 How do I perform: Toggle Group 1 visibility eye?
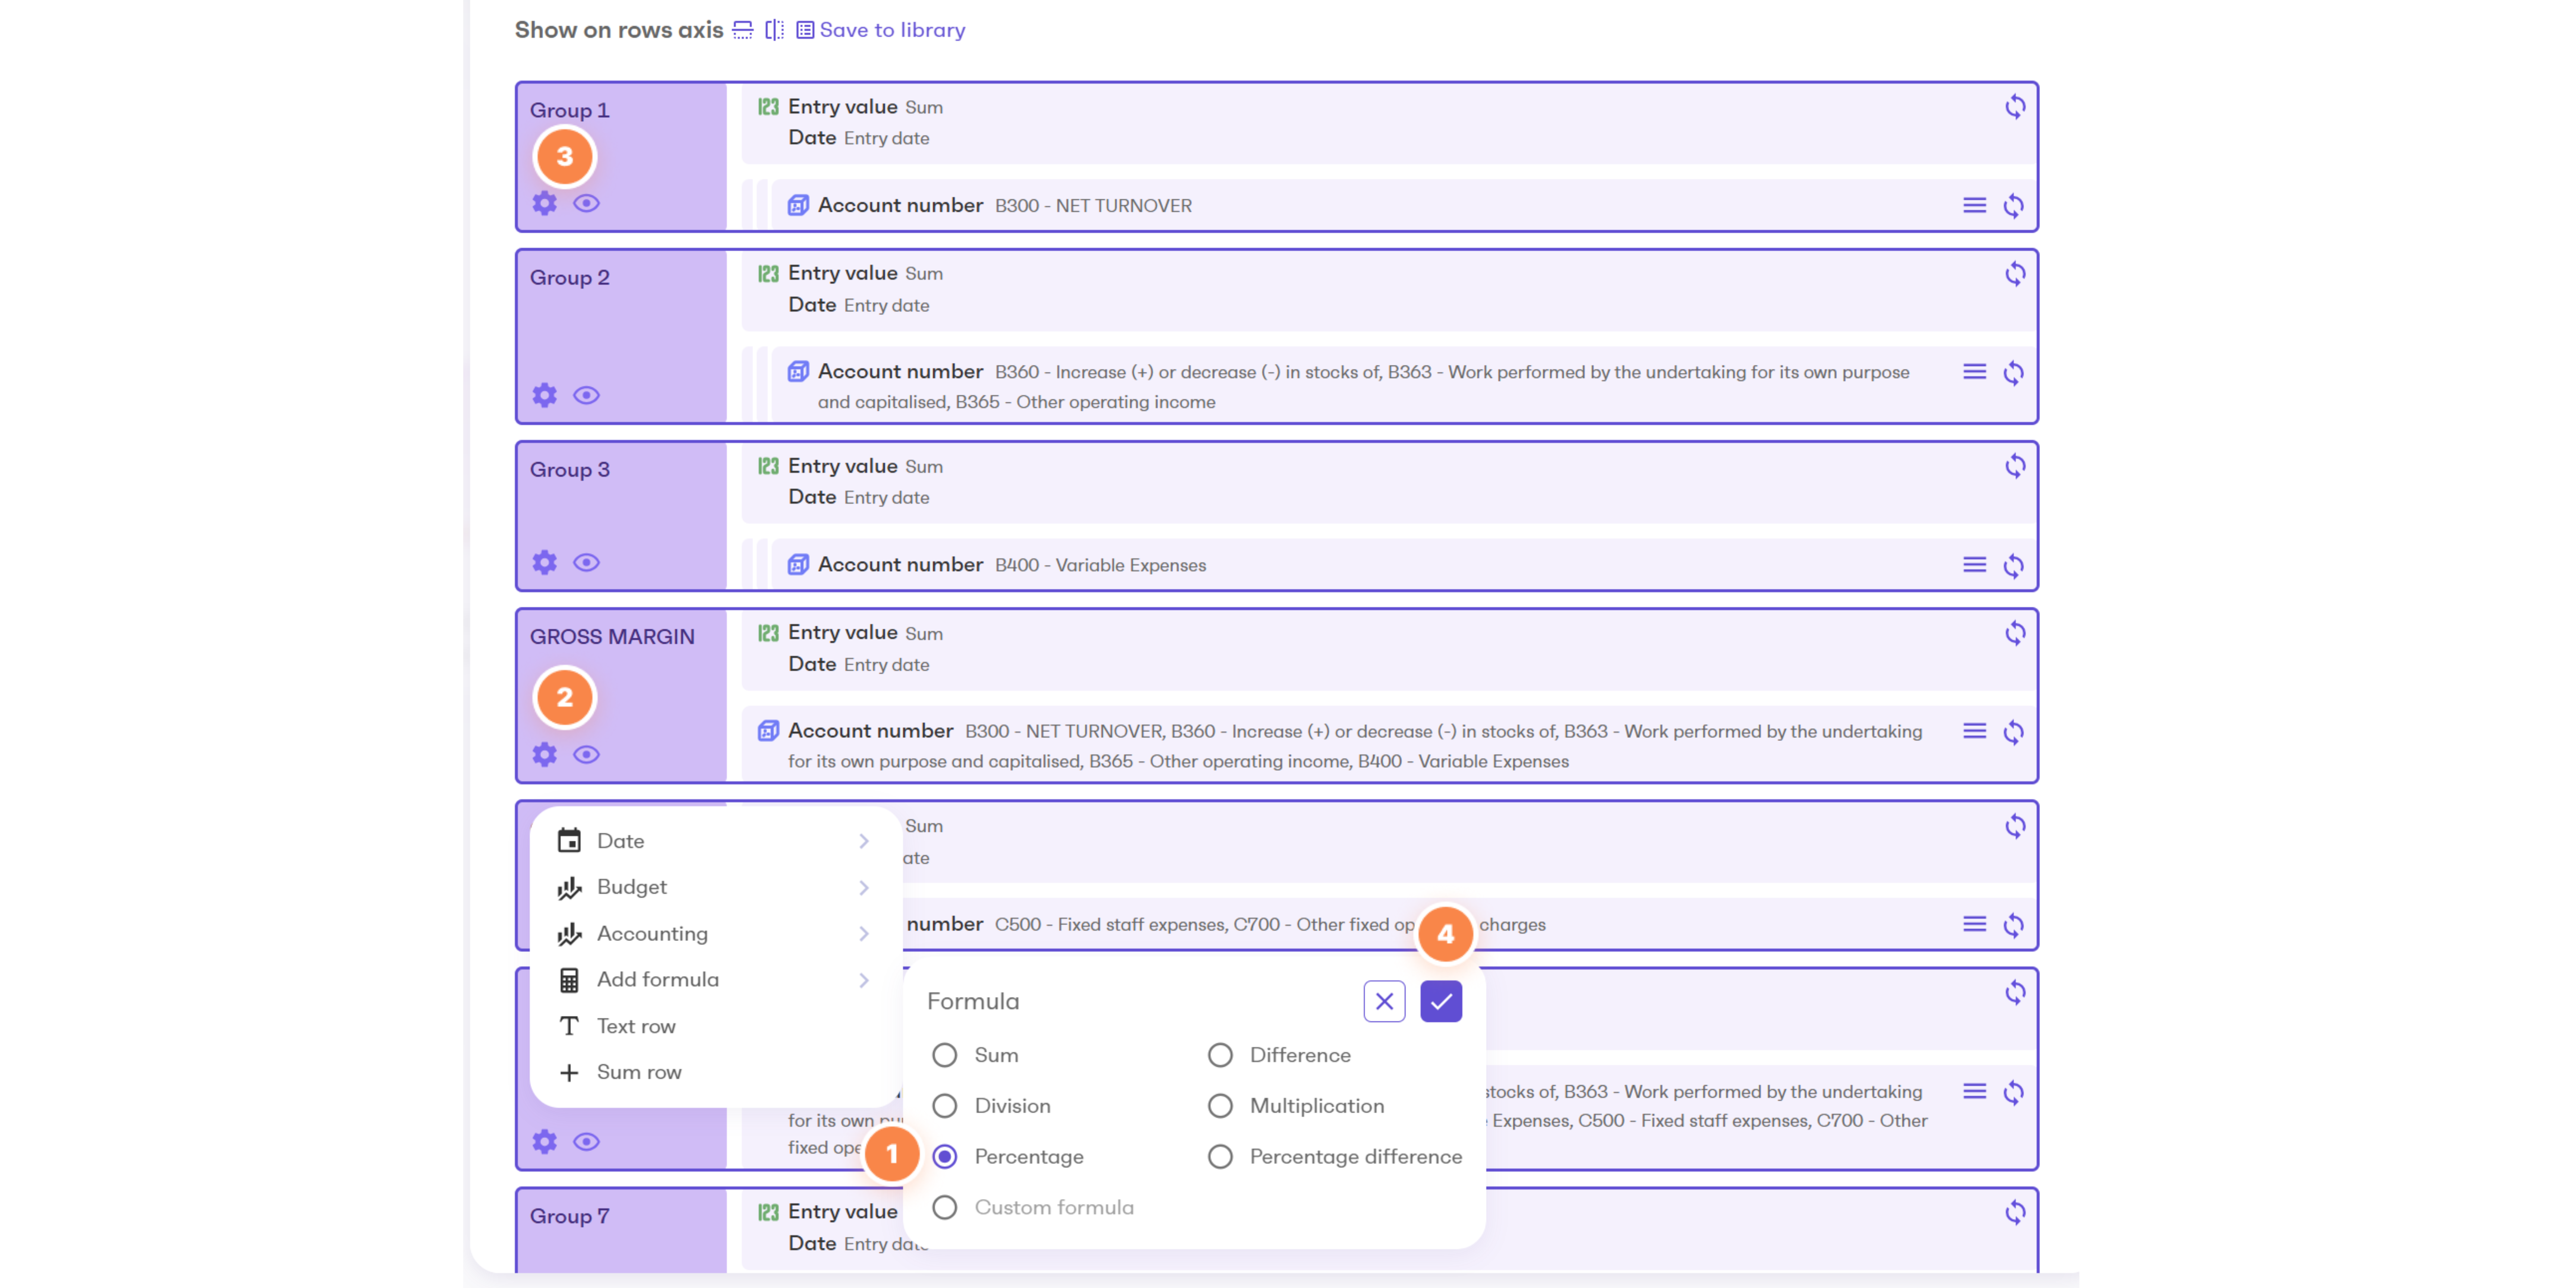coord(586,203)
